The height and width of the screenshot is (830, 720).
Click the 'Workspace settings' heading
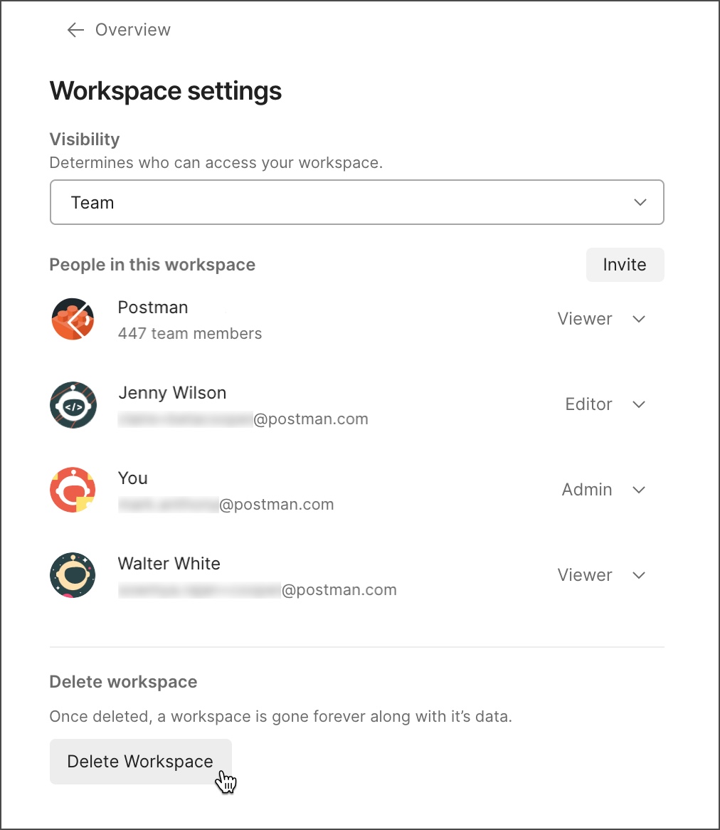166,90
